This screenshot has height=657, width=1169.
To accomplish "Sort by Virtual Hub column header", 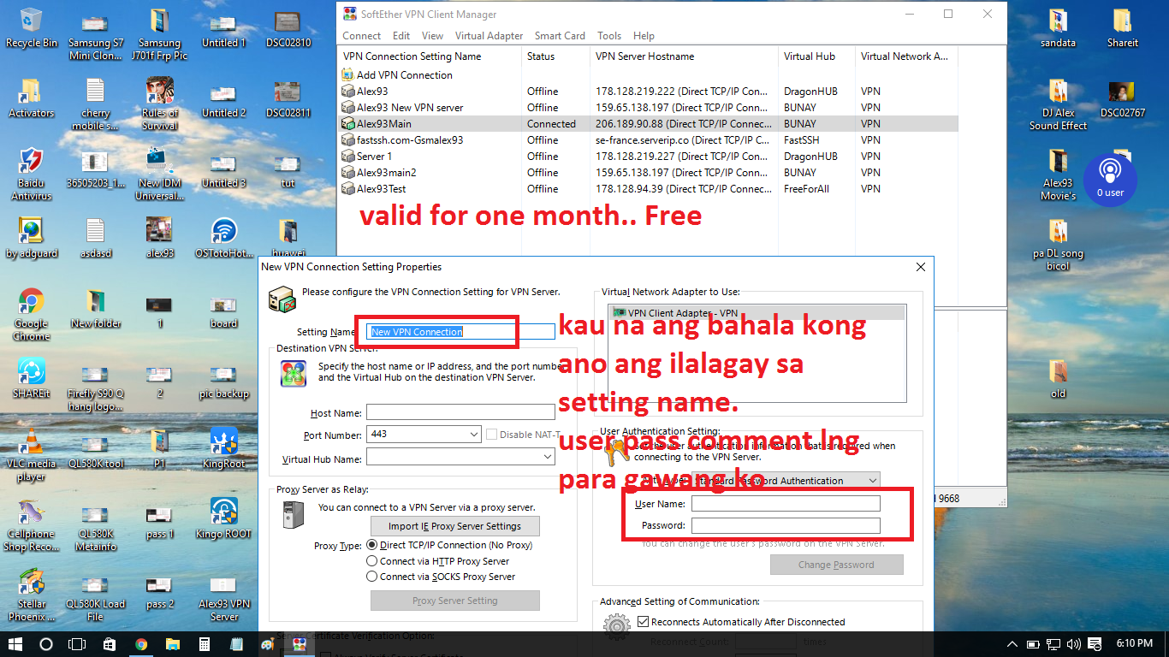I will 816,56.
